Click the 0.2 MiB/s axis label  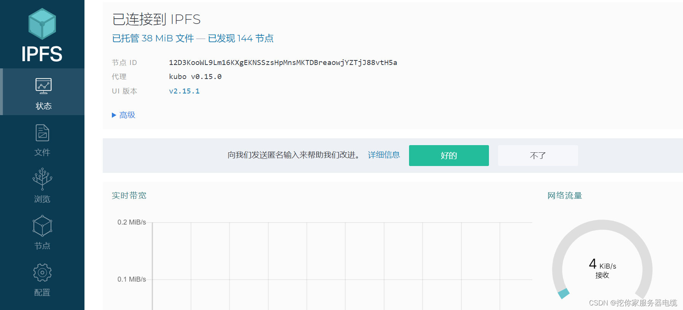point(132,222)
